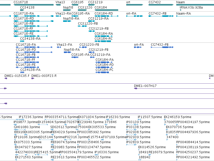Click the CG6184-RC transcript label
The height and width of the screenshot is (161, 214).
click(x=104, y=39)
